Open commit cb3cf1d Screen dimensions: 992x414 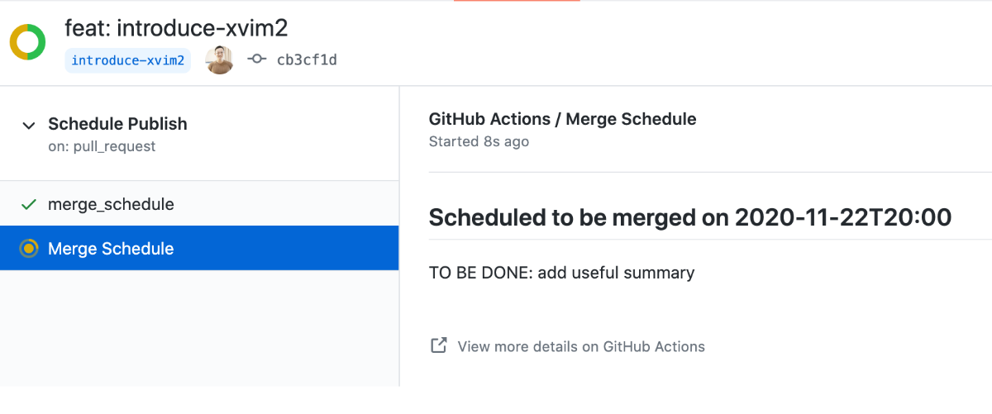click(307, 60)
